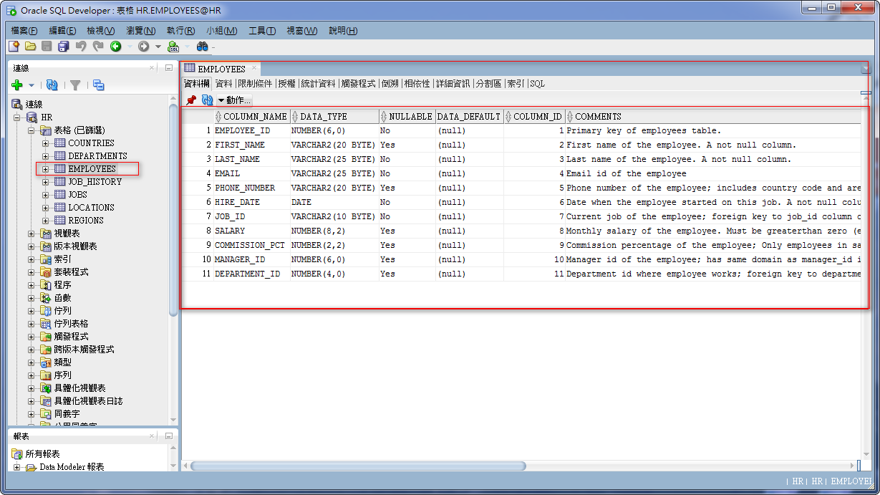This screenshot has height=495, width=880.
Task: Click the Redo arrow icon
Action: (98, 47)
